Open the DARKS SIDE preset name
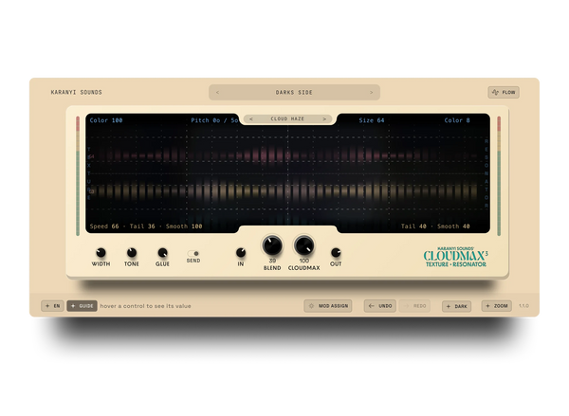 (x=294, y=93)
